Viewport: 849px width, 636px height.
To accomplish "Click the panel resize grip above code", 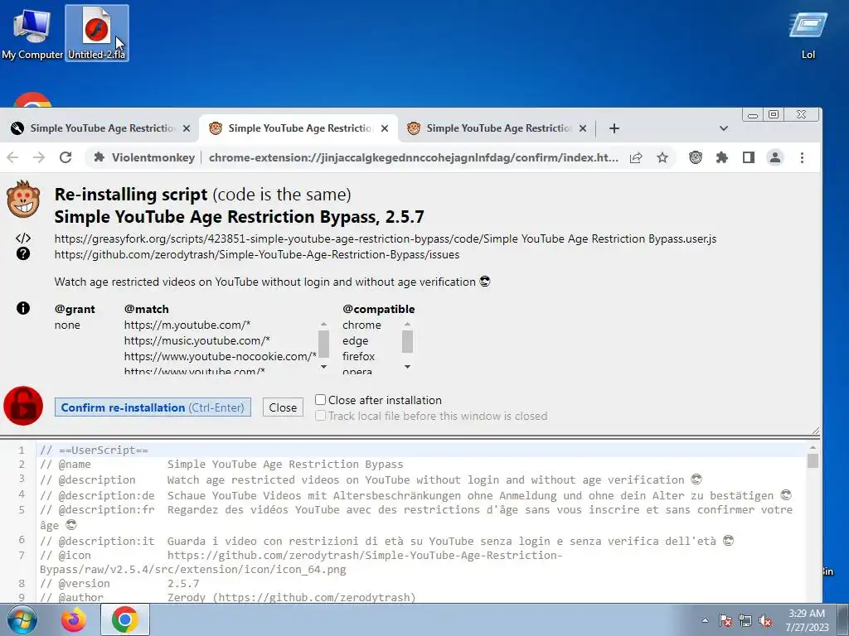I will click(x=816, y=431).
